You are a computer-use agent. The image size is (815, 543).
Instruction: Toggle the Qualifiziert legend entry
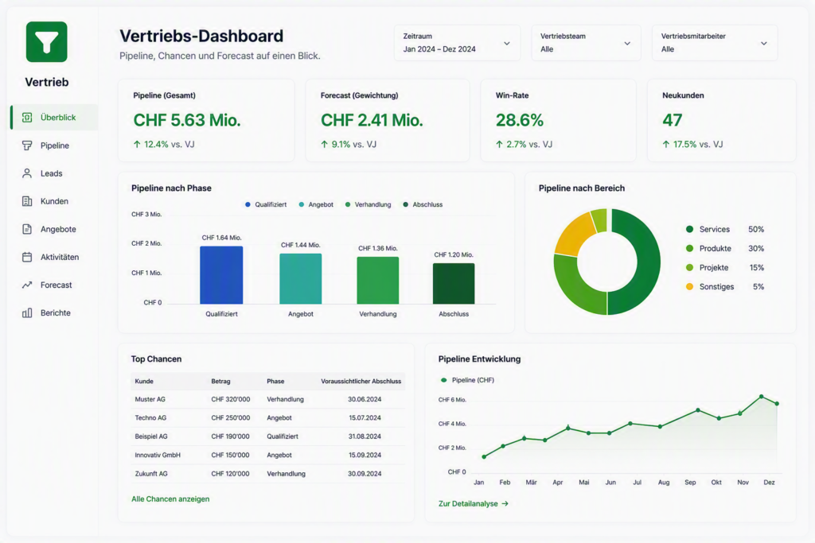pyautogui.click(x=266, y=204)
